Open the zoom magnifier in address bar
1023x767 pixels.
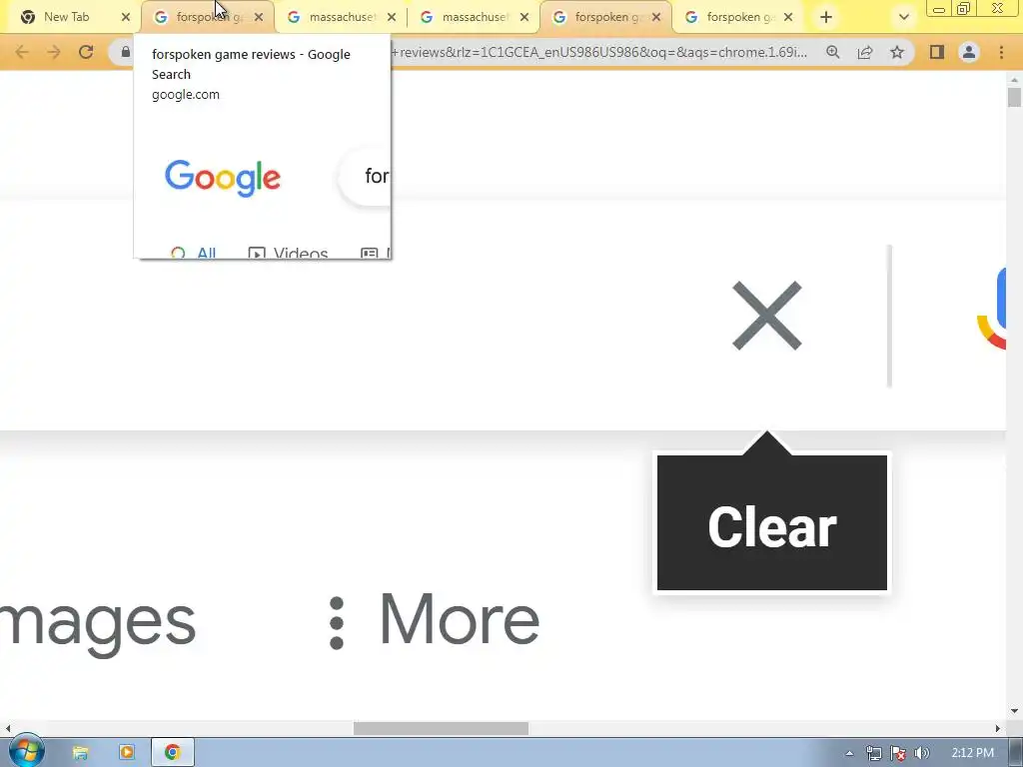tap(832, 52)
